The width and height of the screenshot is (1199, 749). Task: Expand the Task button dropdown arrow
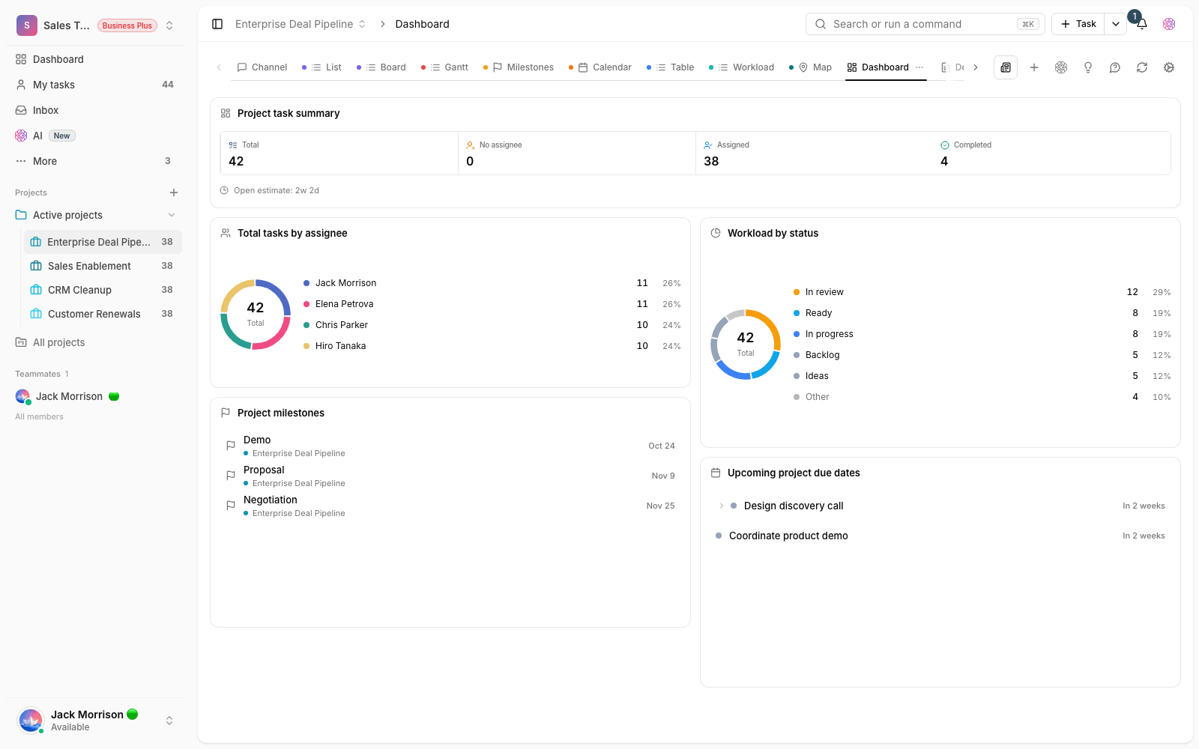1116,24
